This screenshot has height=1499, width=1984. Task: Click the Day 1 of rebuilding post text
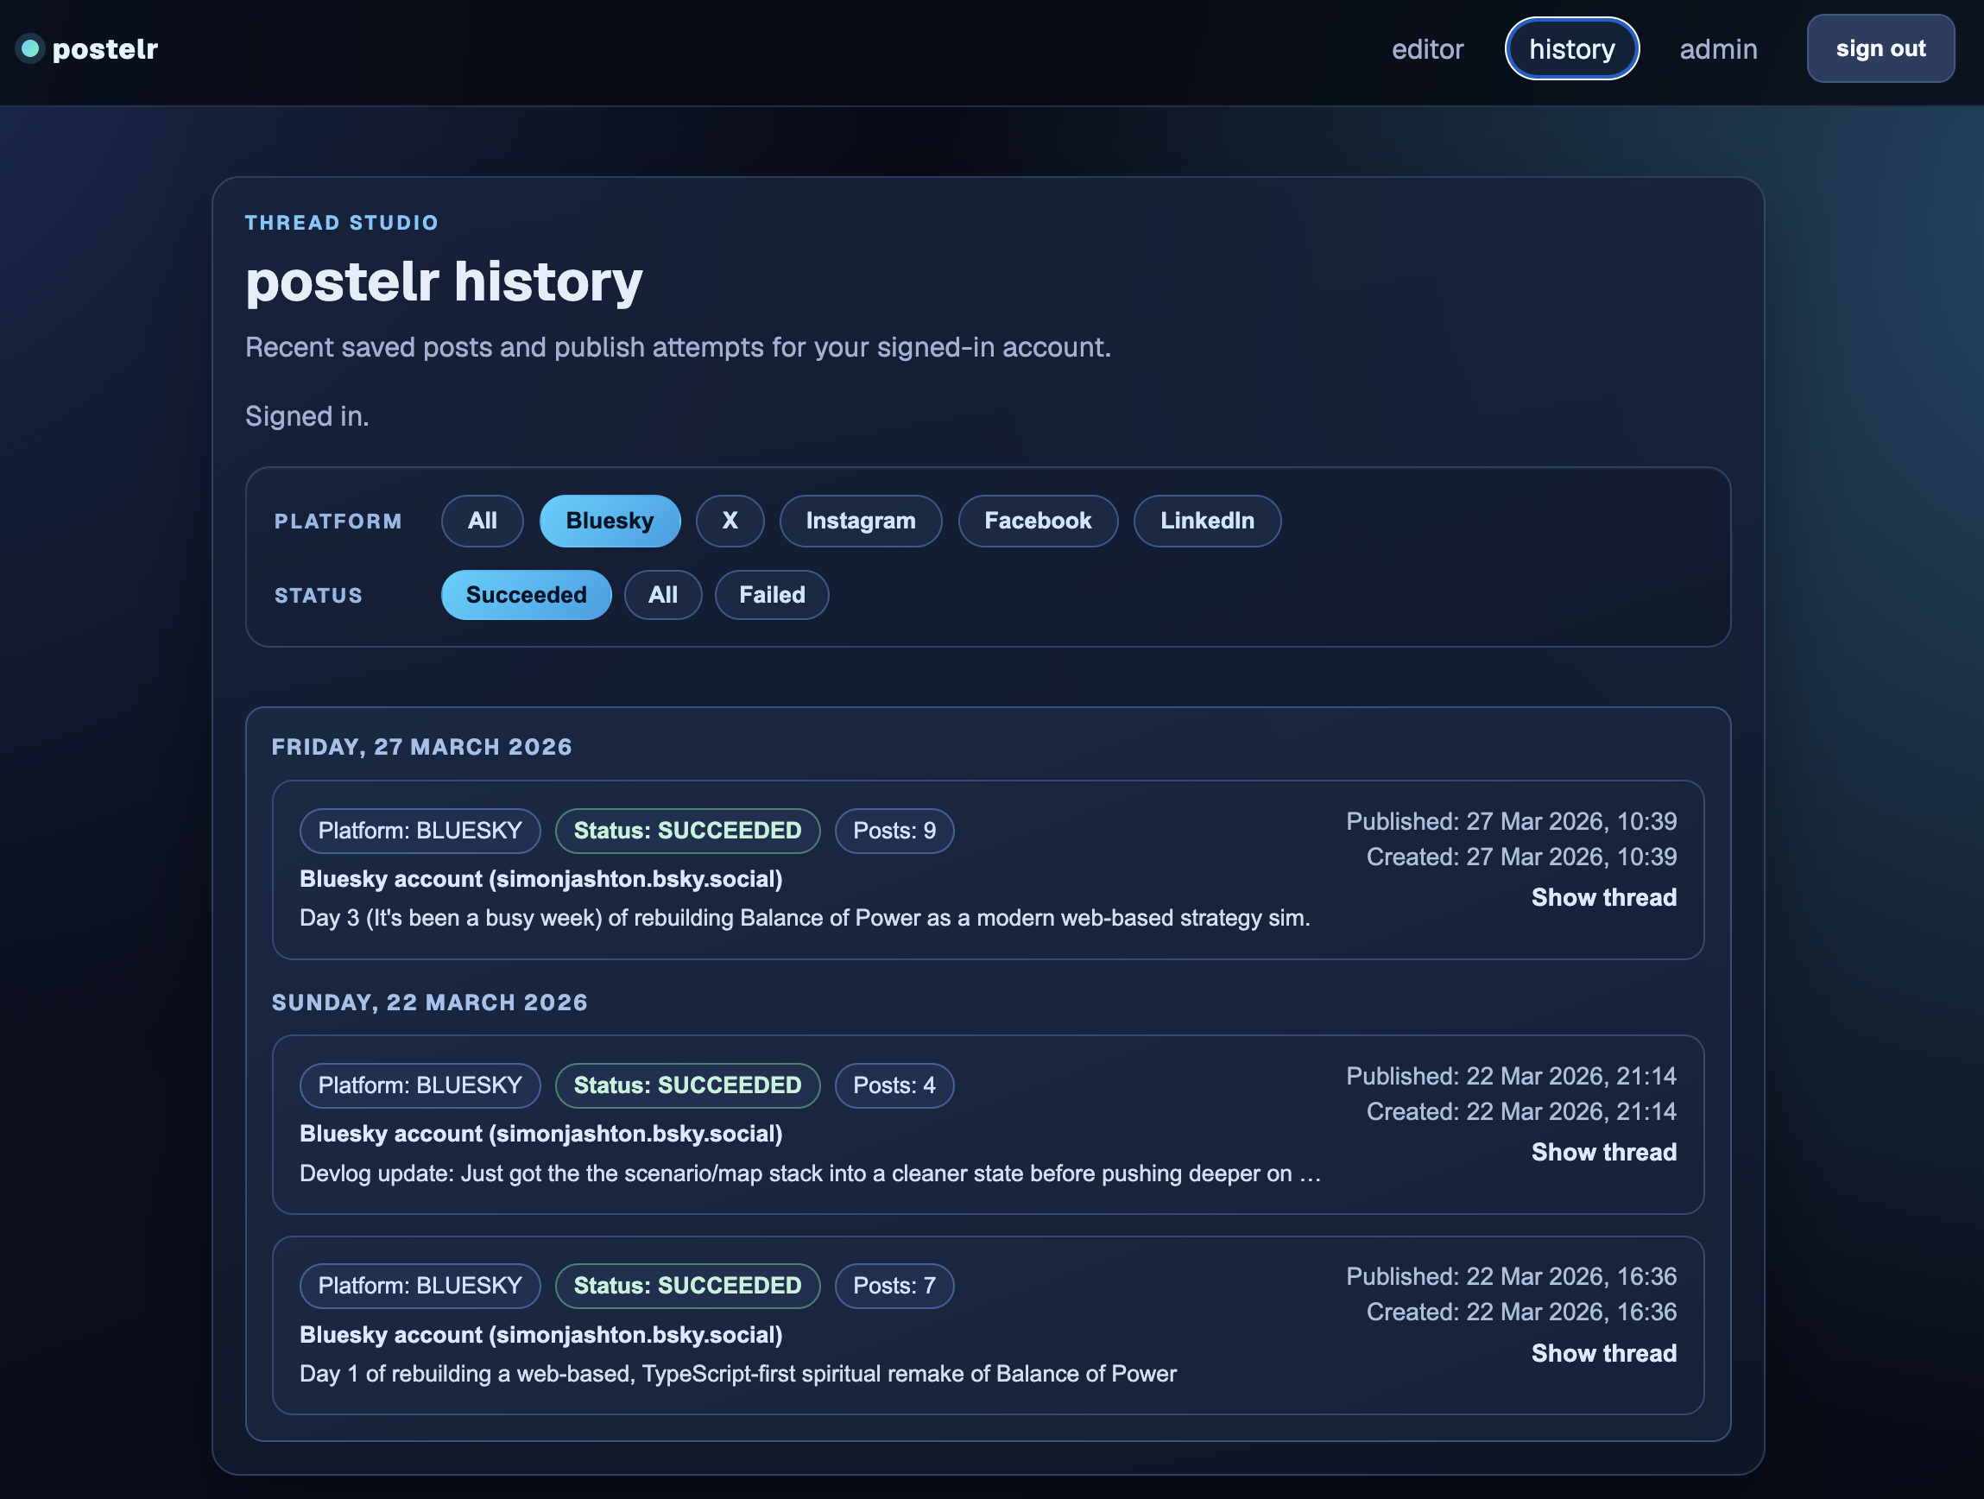tap(738, 1374)
